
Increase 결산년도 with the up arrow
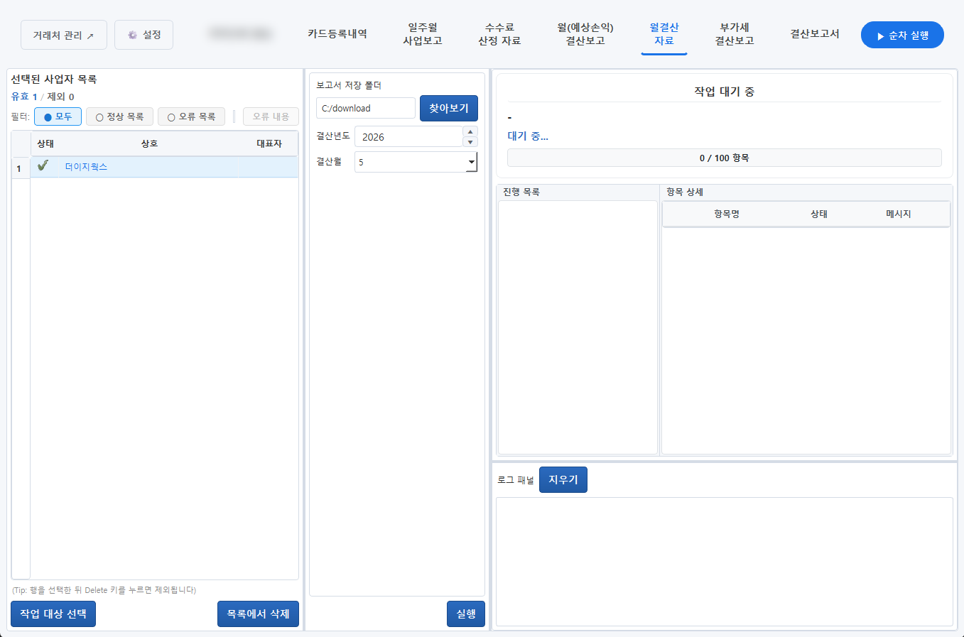470,131
